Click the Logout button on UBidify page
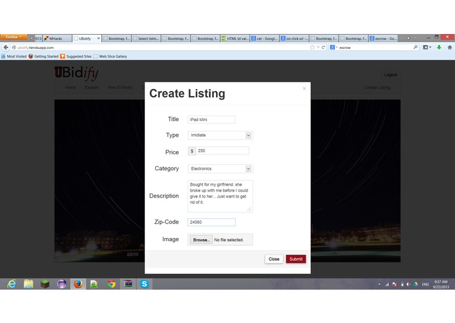 [390, 75]
